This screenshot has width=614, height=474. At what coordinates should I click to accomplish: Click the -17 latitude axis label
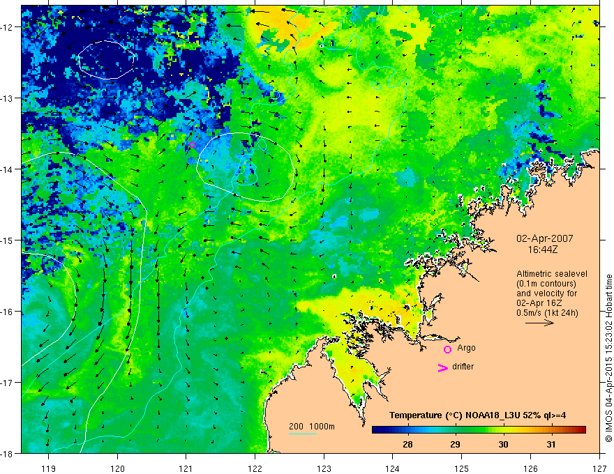[x=8, y=382]
